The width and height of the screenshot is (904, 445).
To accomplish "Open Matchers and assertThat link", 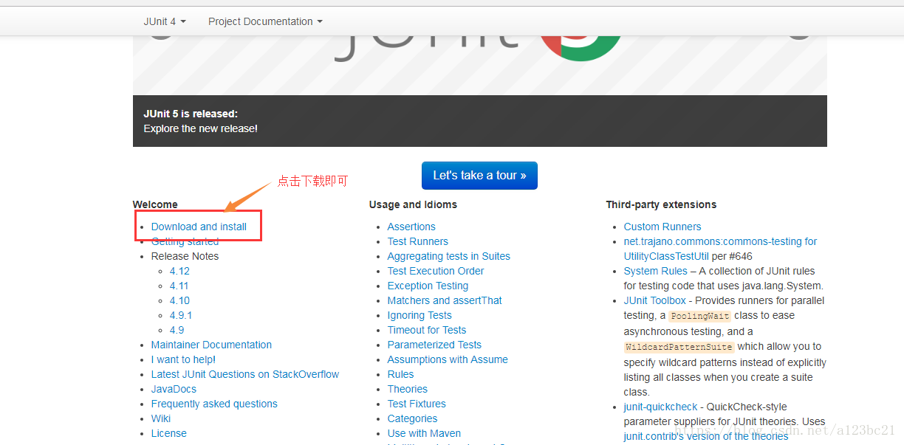I will 445,300.
